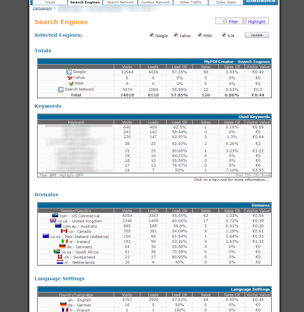This screenshot has width=304, height=312.
Task: Click the Switzerland flag icon
Action: tap(60, 257)
